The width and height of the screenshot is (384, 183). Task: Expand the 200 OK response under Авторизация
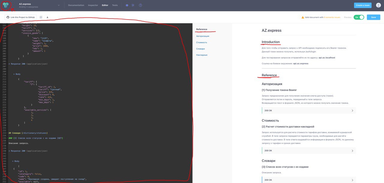click(309, 110)
